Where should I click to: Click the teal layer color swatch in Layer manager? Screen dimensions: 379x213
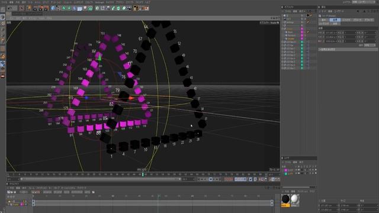(x=285, y=173)
